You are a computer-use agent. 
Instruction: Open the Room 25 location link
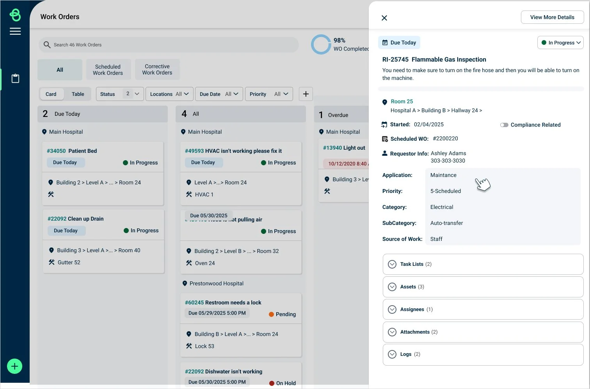[402, 101]
